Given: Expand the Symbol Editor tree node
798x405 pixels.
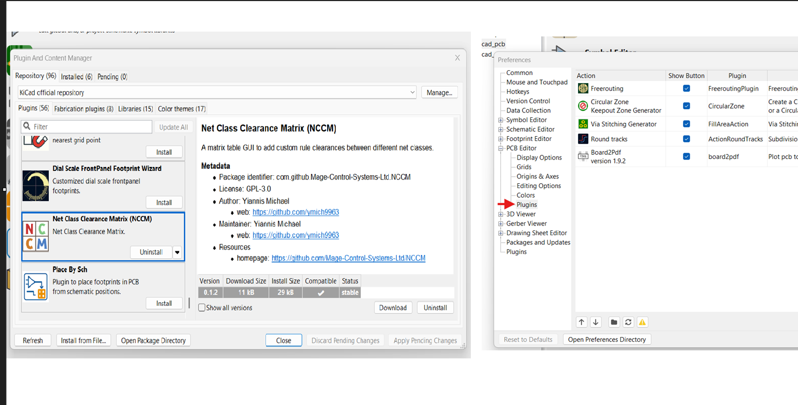Looking at the screenshot, I should coord(501,120).
